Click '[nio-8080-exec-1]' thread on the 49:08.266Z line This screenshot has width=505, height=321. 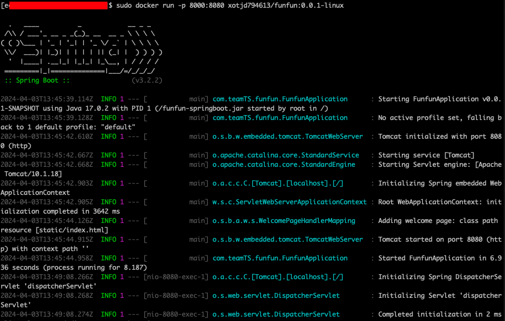coord(176,277)
